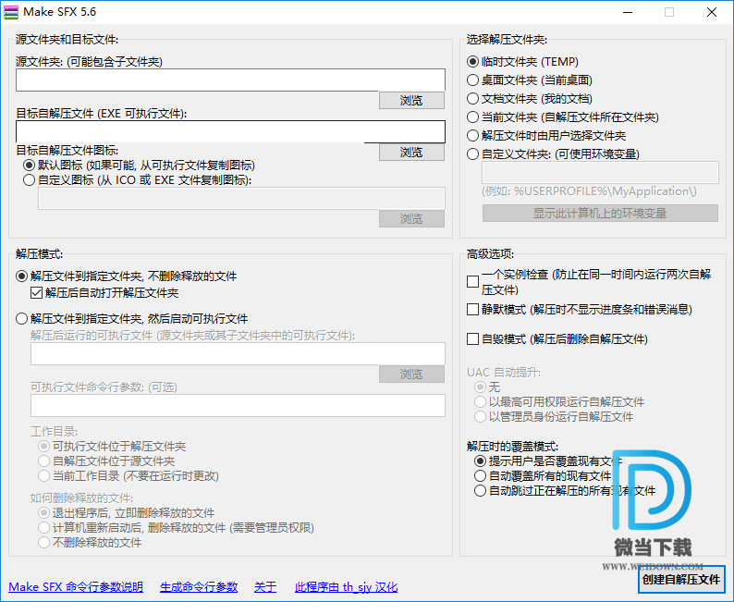
Task: Enable 一个实例检查 checkbox
Action: 472,282
